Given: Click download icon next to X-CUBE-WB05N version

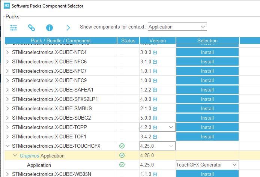Looking at the screenshot, I should 155,174.
